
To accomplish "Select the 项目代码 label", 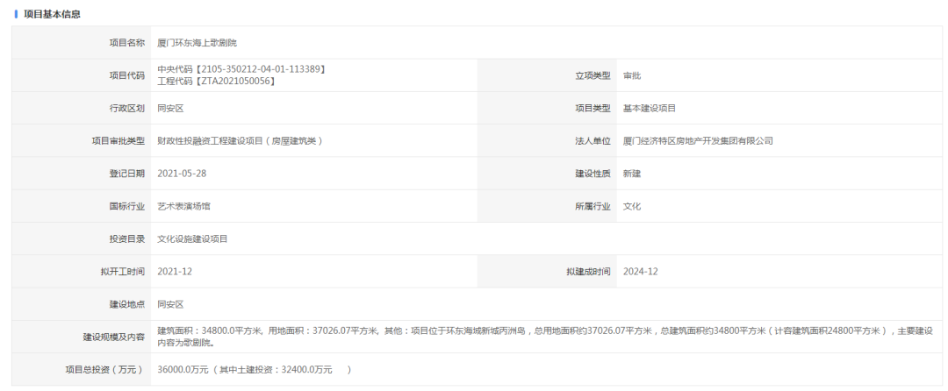I will [127, 75].
